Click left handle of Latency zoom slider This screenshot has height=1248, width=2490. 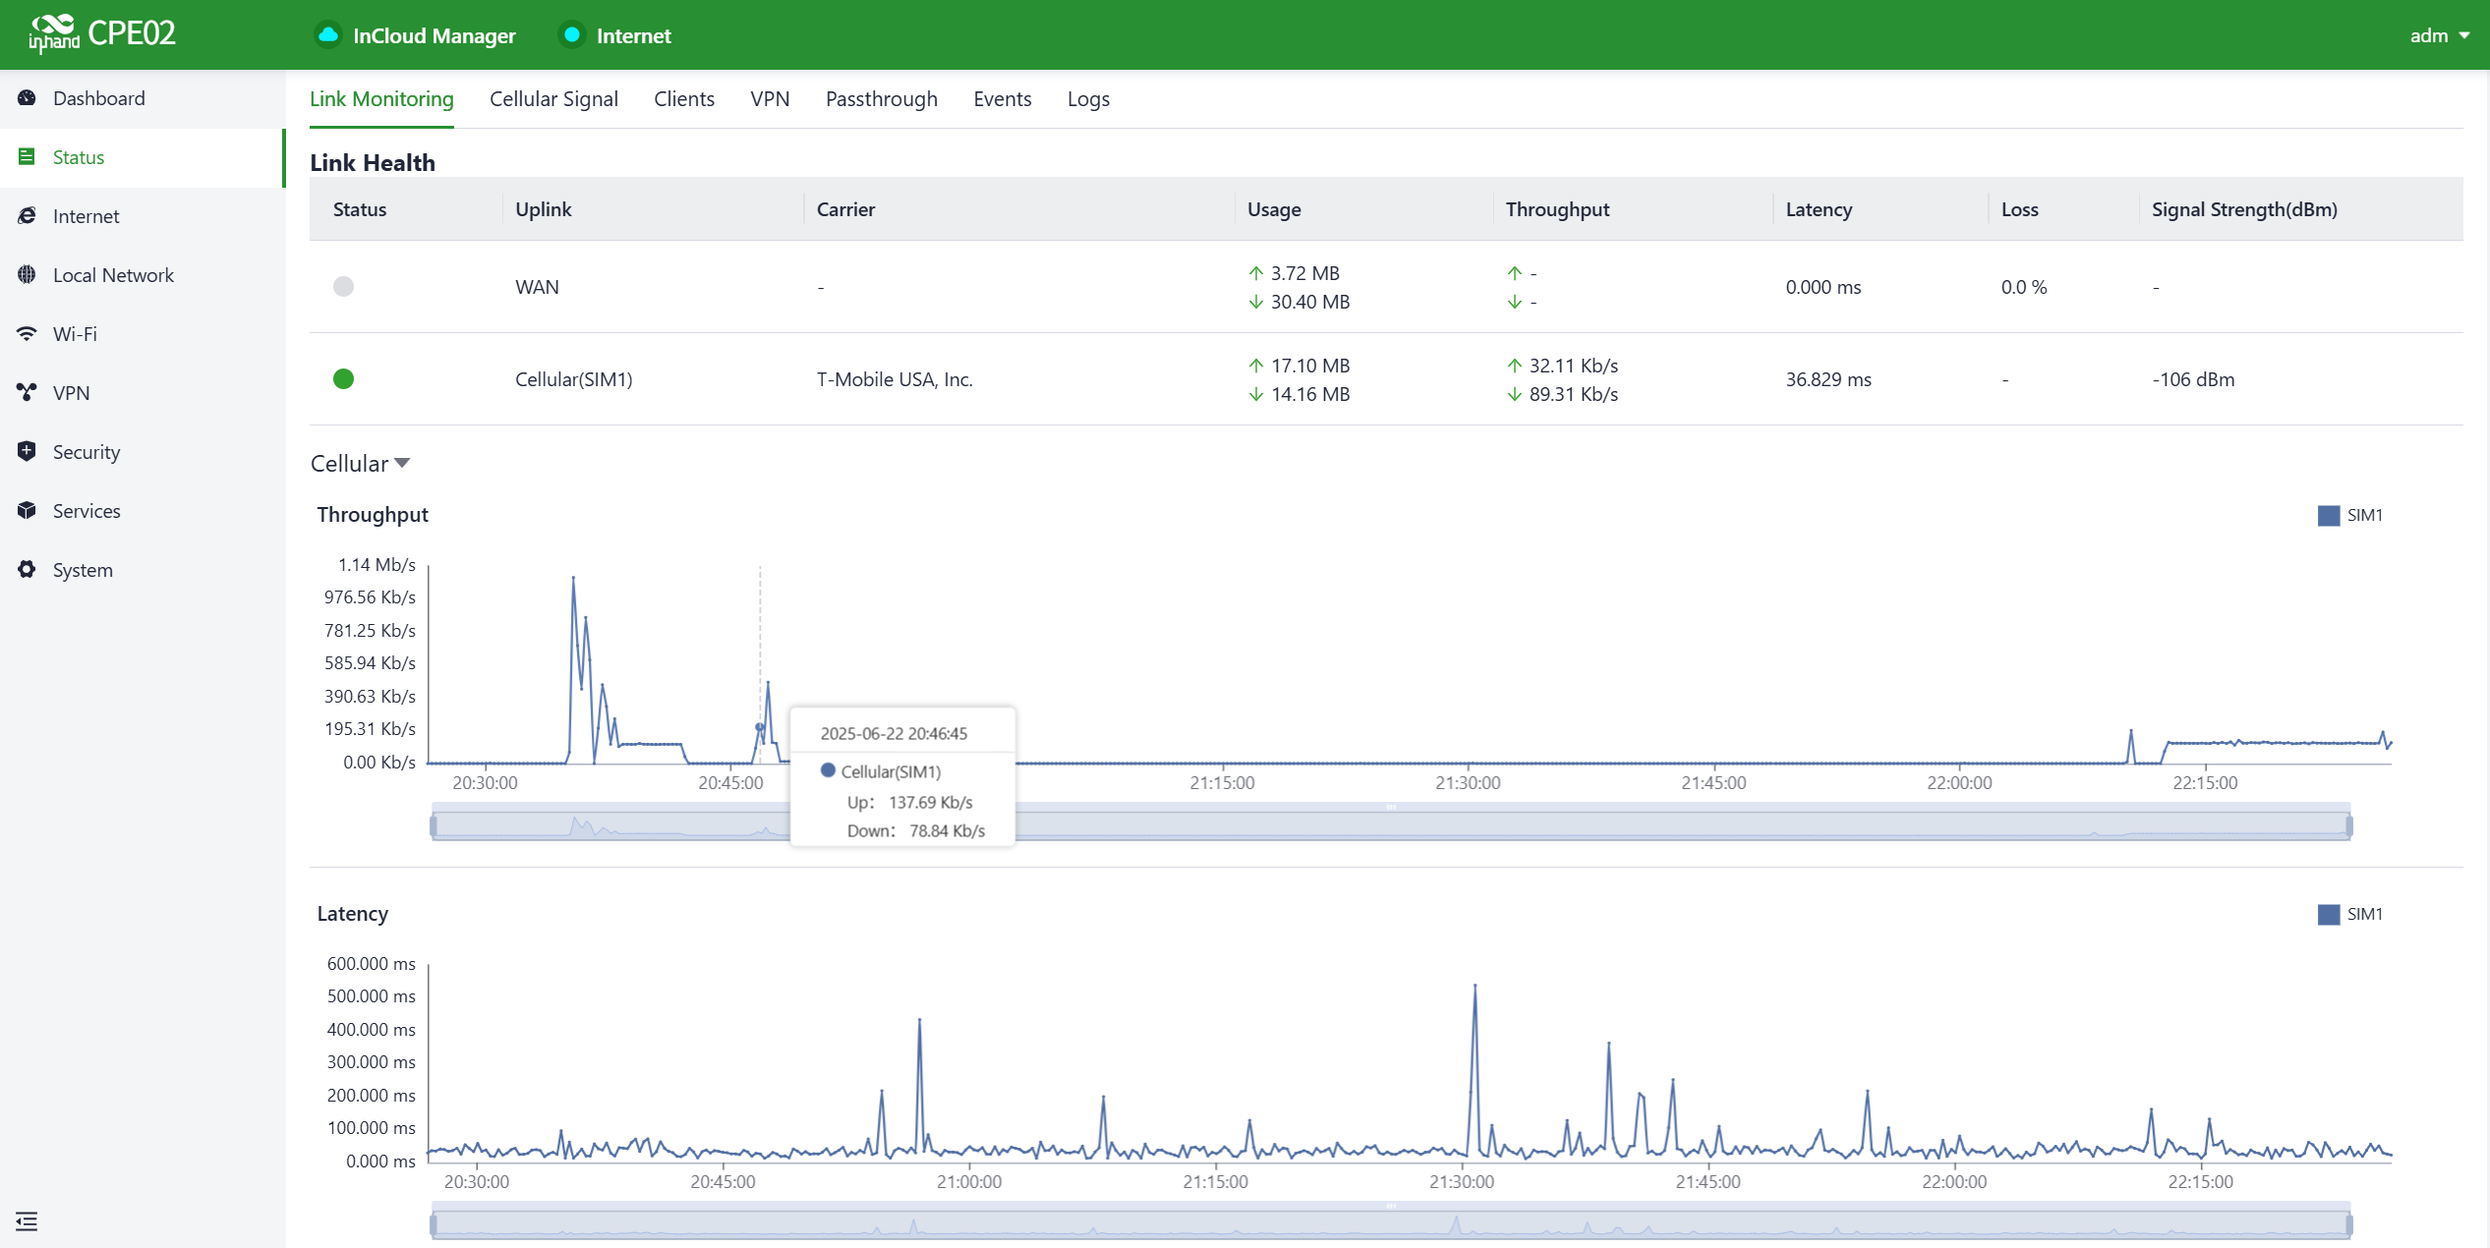[x=434, y=1224]
